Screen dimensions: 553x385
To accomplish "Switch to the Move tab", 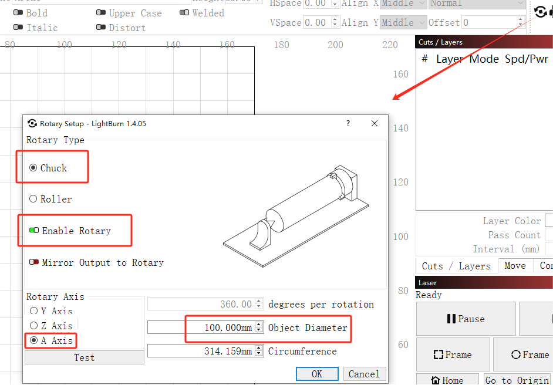I will tap(515, 265).
